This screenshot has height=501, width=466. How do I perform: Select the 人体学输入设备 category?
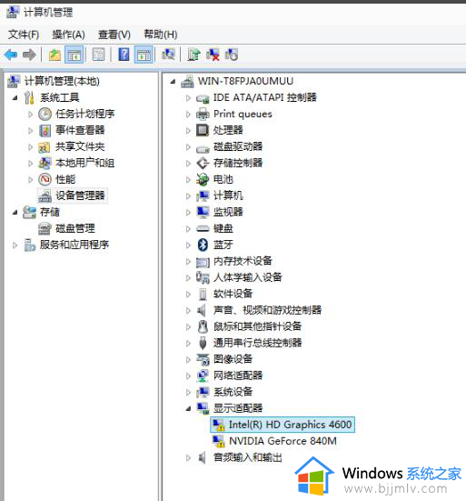248,277
